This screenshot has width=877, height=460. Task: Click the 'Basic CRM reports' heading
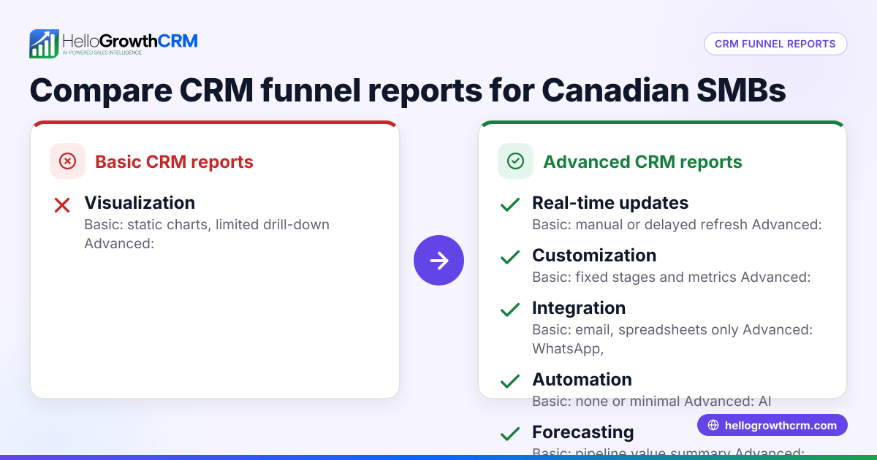[x=174, y=162]
